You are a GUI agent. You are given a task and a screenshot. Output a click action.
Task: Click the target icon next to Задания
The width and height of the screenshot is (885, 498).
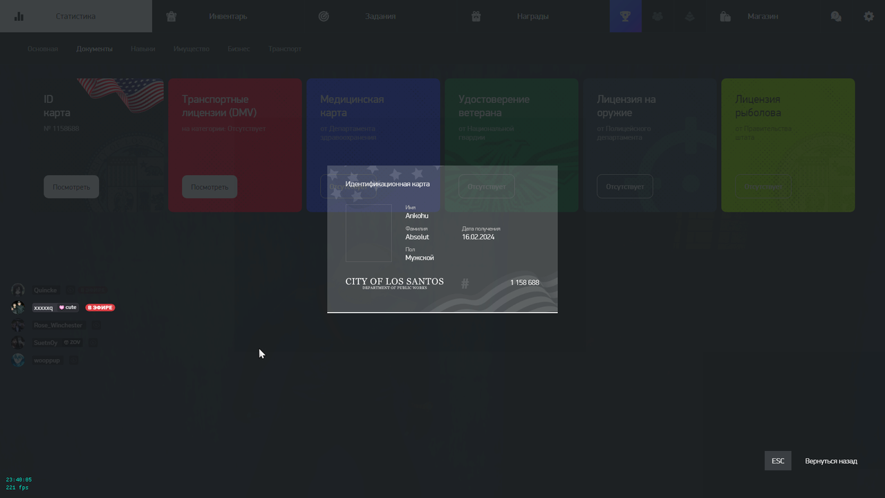click(x=324, y=16)
